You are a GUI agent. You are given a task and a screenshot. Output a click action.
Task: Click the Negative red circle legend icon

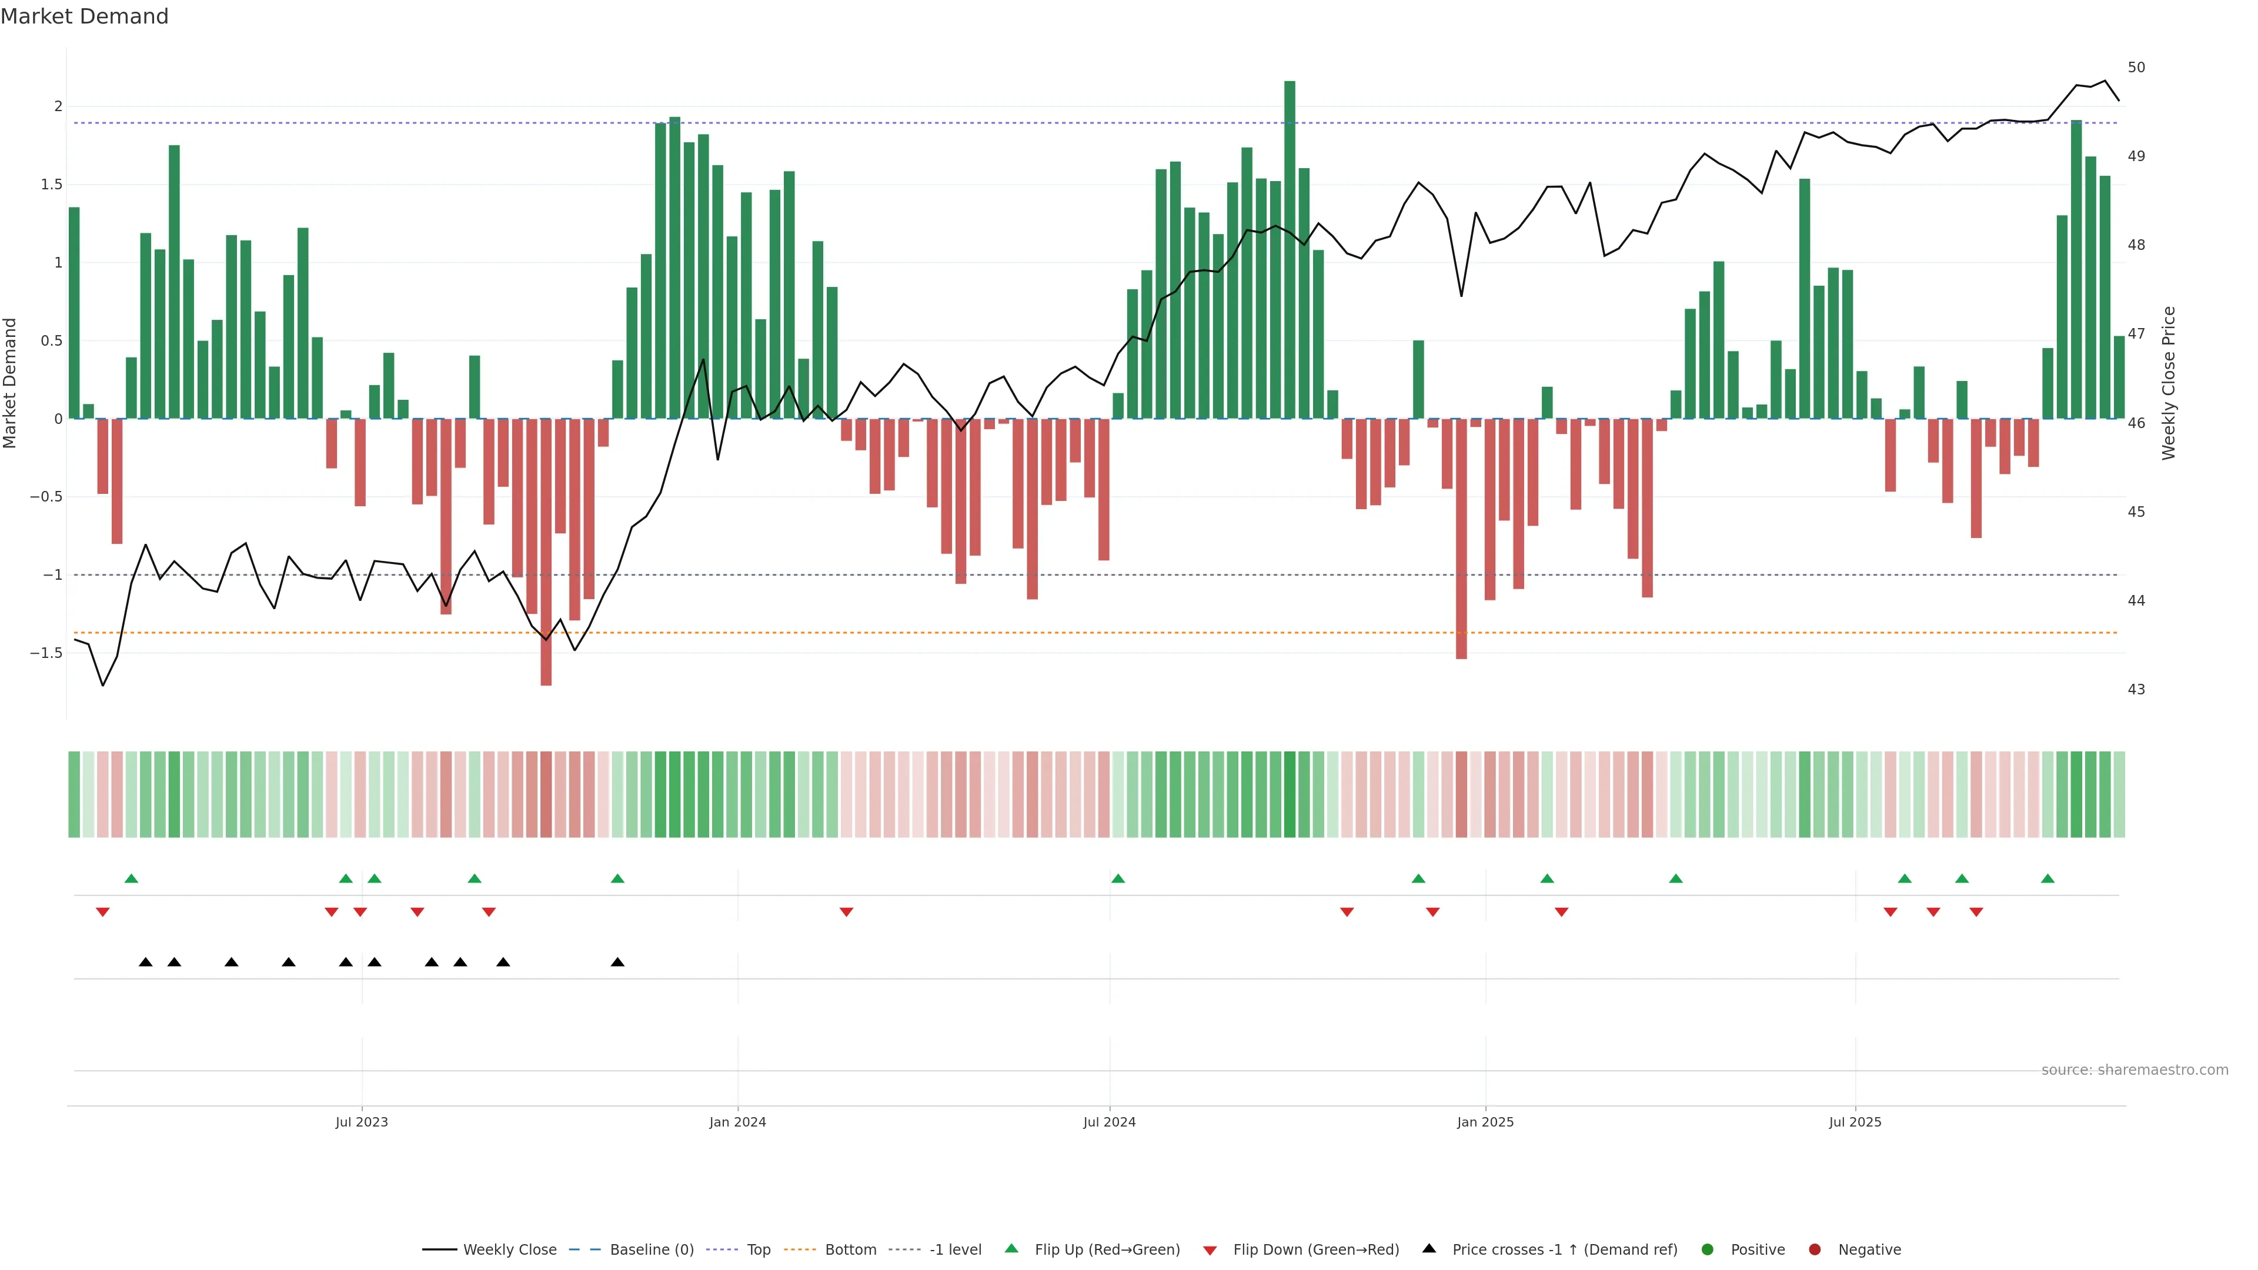[1815, 1250]
